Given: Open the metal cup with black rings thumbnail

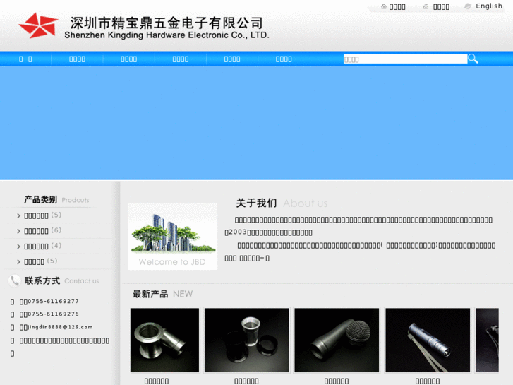Looking at the screenshot, I should click(247, 340).
